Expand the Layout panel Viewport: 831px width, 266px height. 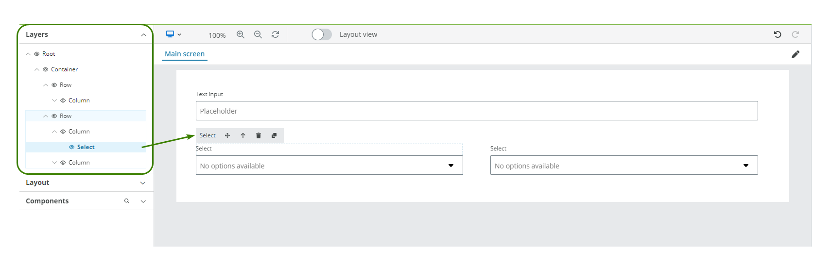(143, 183)
